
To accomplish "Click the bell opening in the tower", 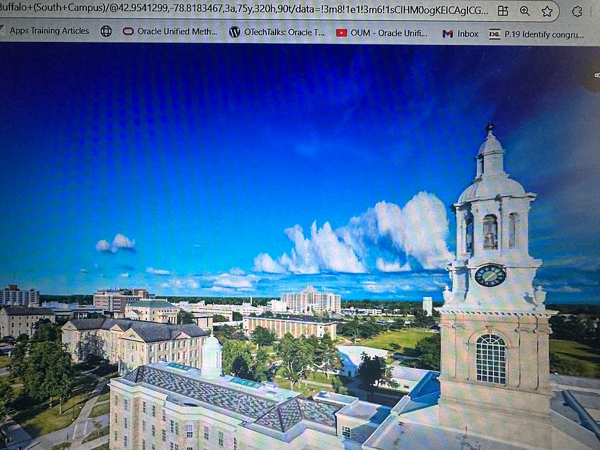I will [x=490, y=232].
